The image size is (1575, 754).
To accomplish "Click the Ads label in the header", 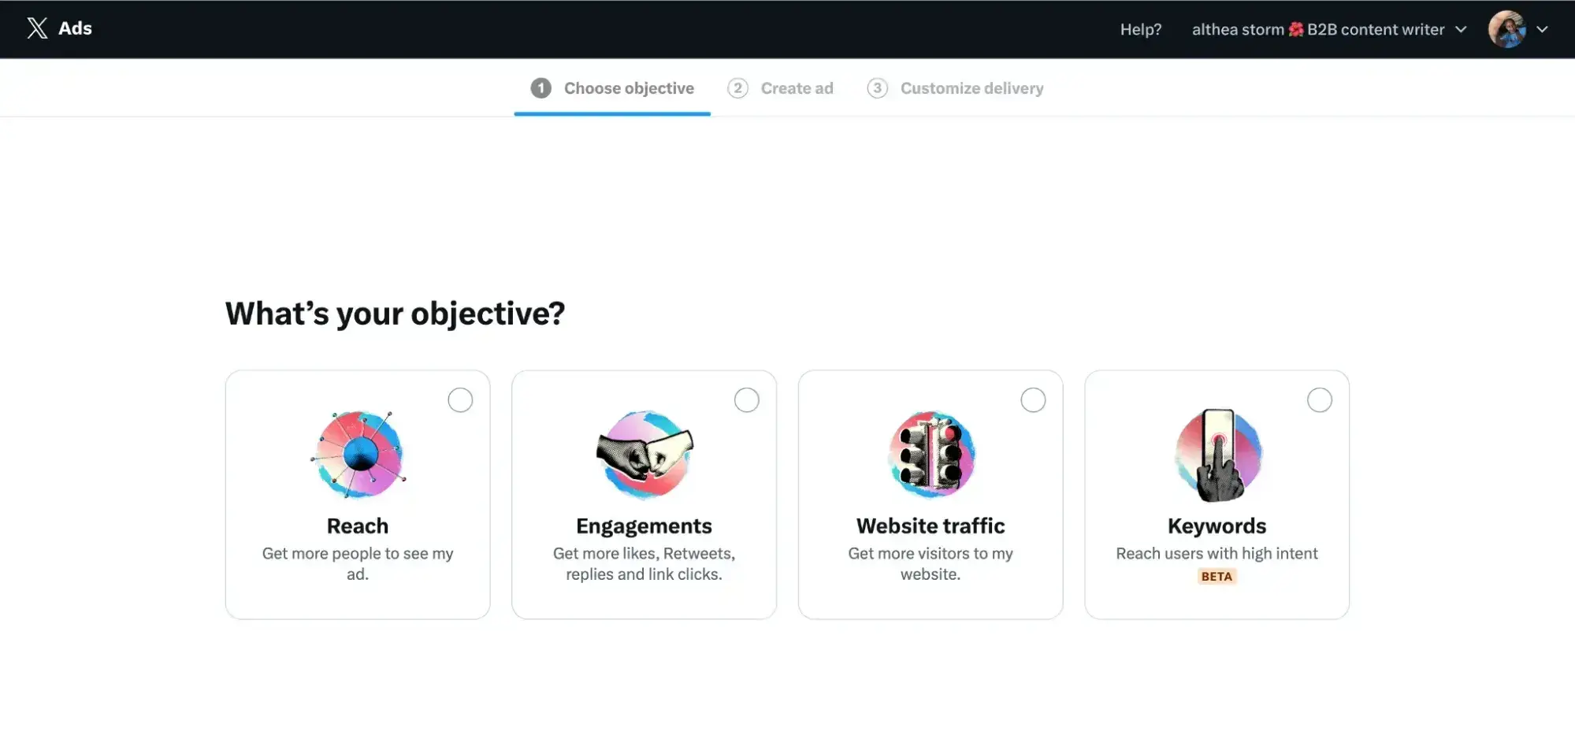I will point(75,28).
